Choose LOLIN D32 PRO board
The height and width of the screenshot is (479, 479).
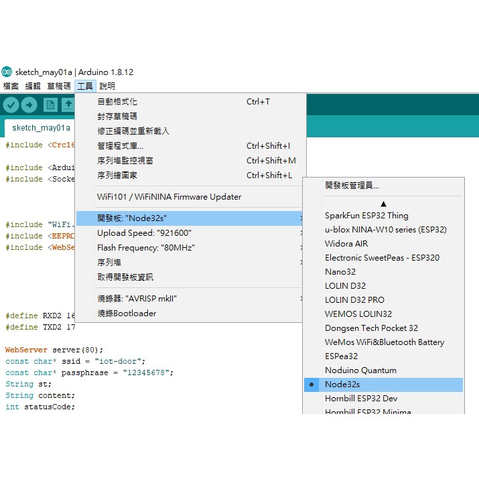[354, 300]
